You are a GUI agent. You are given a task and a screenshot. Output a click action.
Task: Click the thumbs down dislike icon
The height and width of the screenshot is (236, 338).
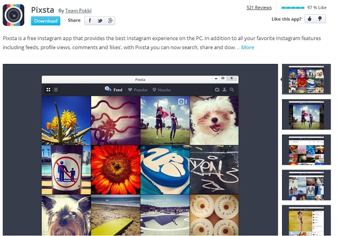320,19
